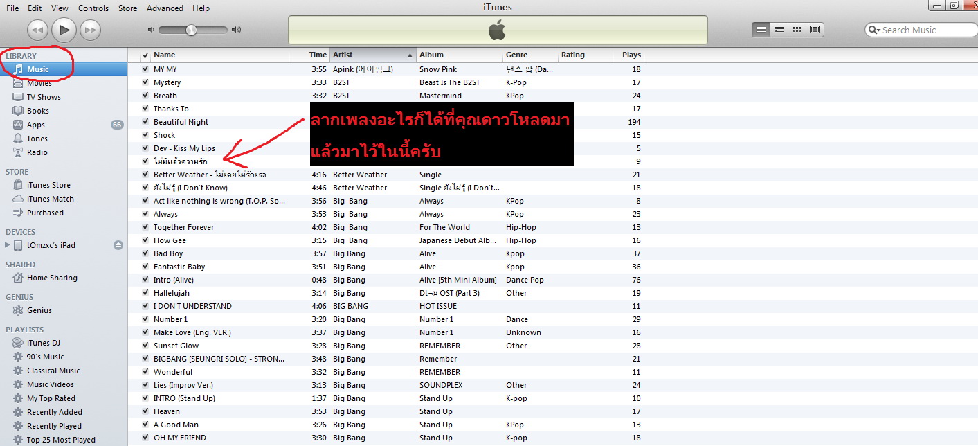Image resolution: width=978 pixels, height=446 pixels.
Task: Switch to Cover Flow view
Action: [815, 29]
